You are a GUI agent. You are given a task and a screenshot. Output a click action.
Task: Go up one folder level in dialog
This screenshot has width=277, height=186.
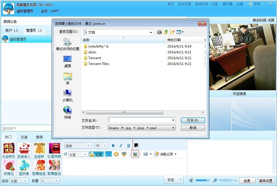coord(166,32)
